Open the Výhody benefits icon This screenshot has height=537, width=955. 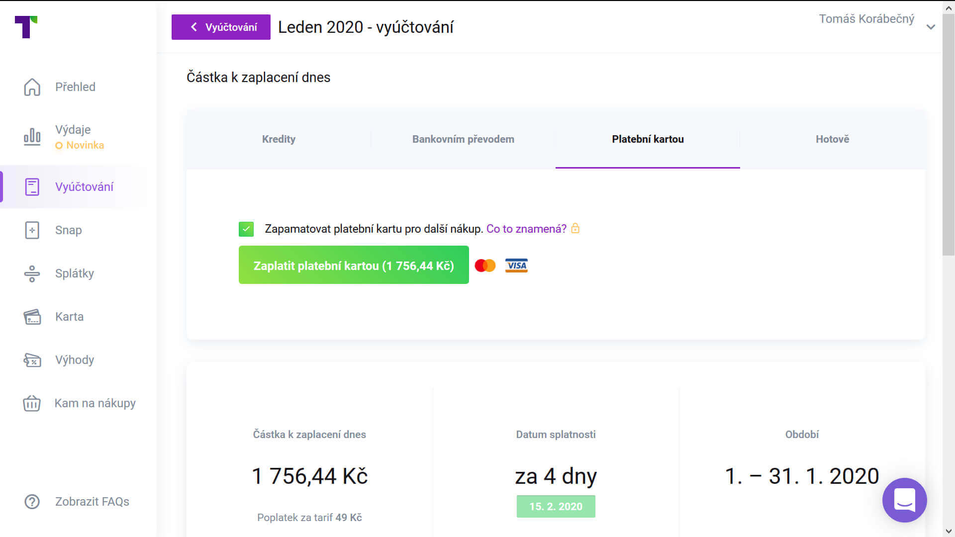pyautogui.click(x=32, y=359)
